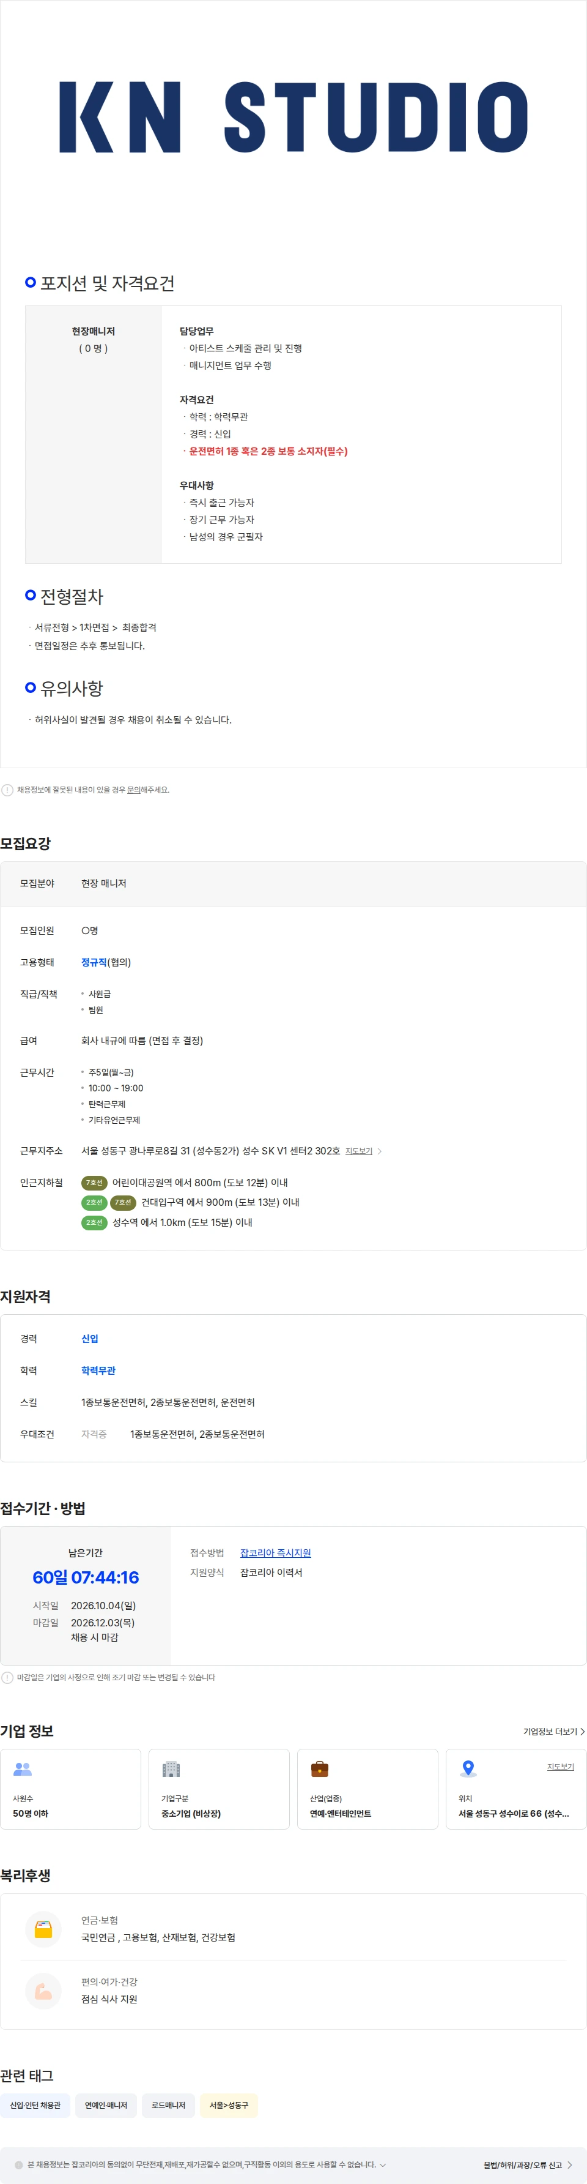Click 운전면허 1종 혹은 2종 보통 소지자(필수) text
Screen dimensions: 587x2184
(x=268, y=451)
